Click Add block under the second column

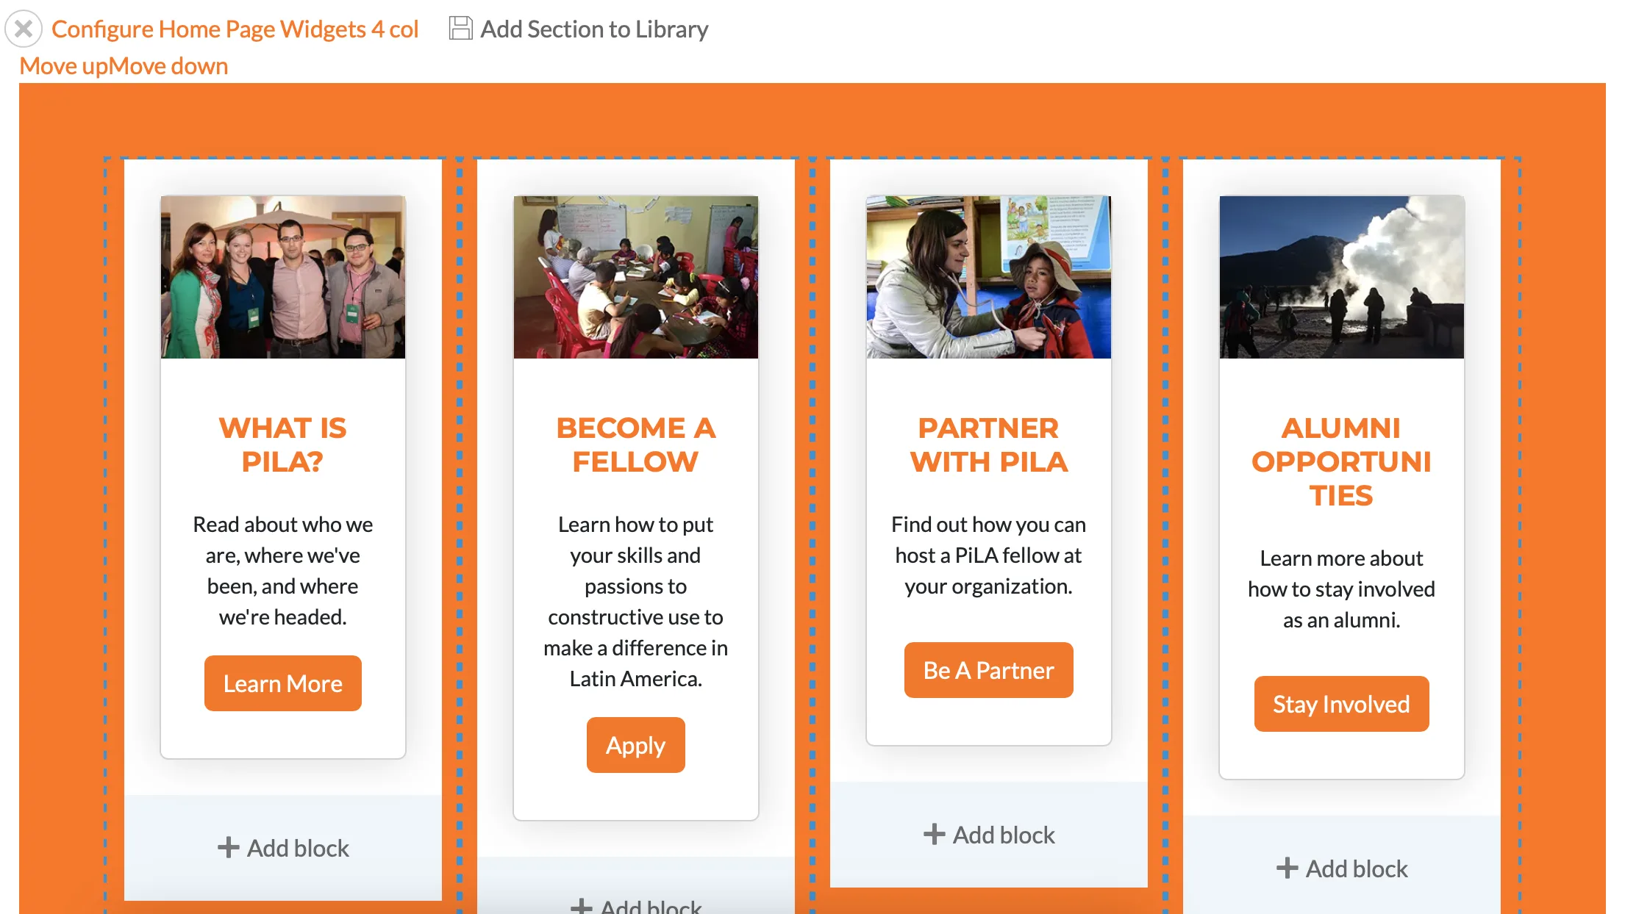[636, 905]
